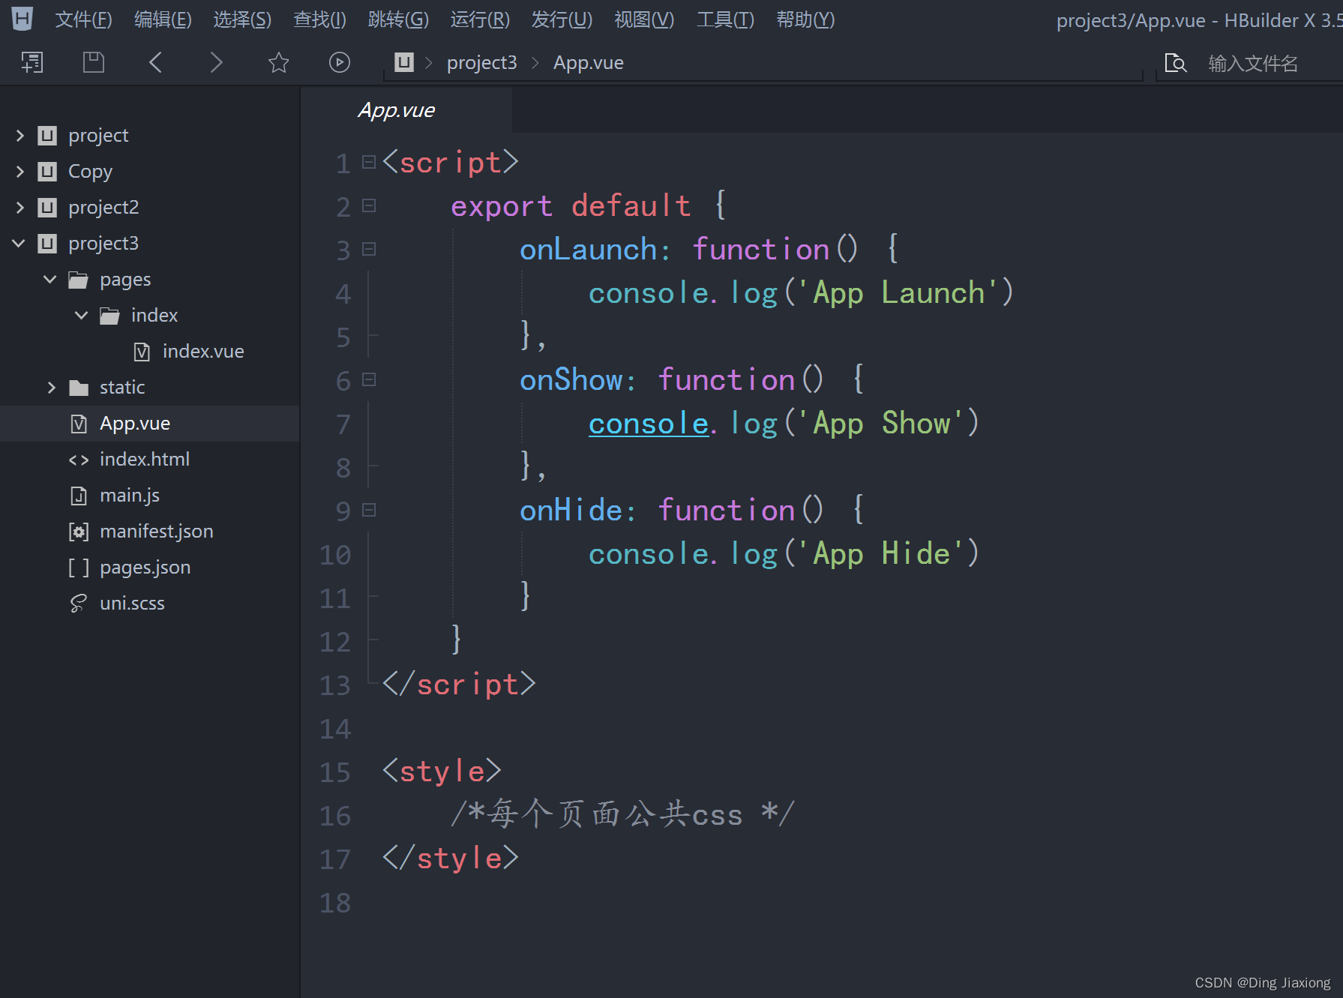Click the new file toolbar icon
The height and width of the screenshot is (998, 1343).
coord(32,62)
